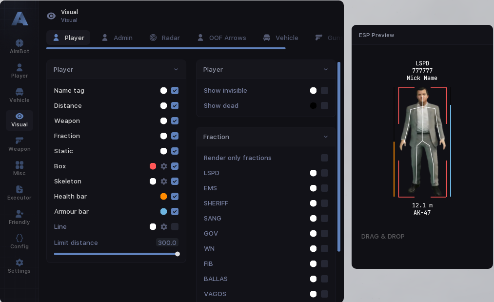Click the 12.1 m distance label in preview
The height and width of the screenshot is (302, 494).
point(422,205)
